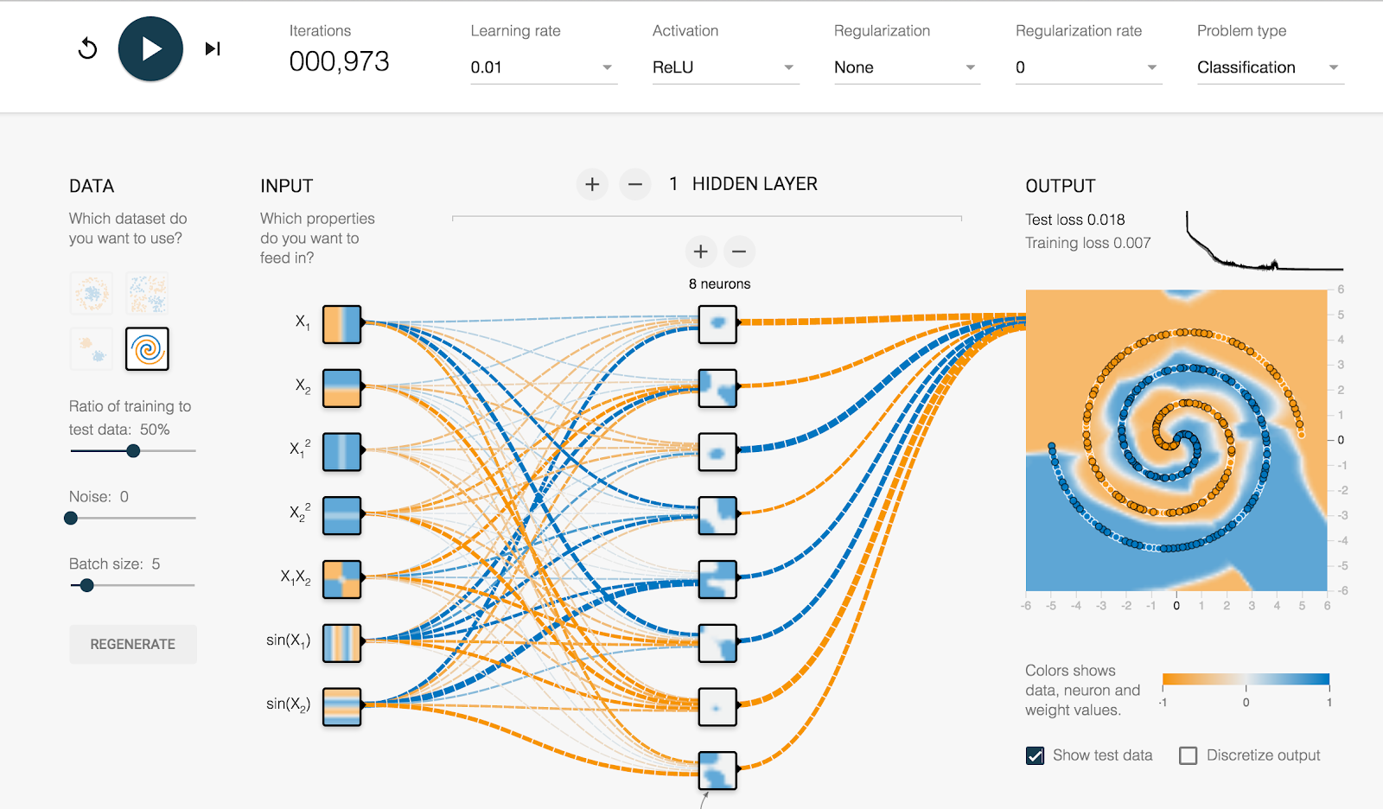Screen dimensions: 1383x809
Task: Select the spiral dataset
Action: pos(146,349)
